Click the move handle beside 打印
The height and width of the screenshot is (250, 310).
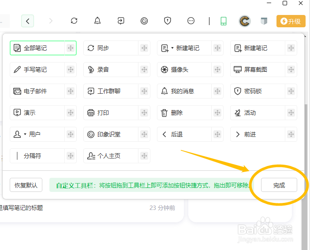click(x=144, y=113)
